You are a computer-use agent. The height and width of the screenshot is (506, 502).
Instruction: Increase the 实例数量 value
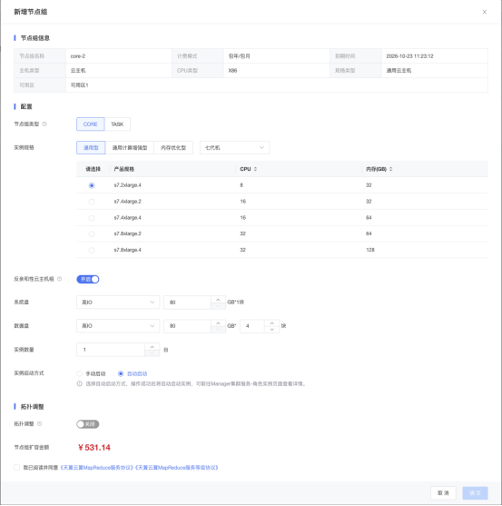(x=152, y=347)
